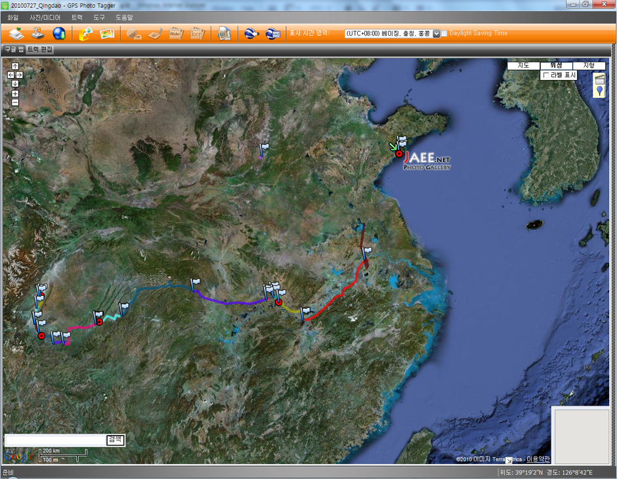617x479 pixels.
Task: Click the Flickr upload toolbar icon
Action: (176, 33)
